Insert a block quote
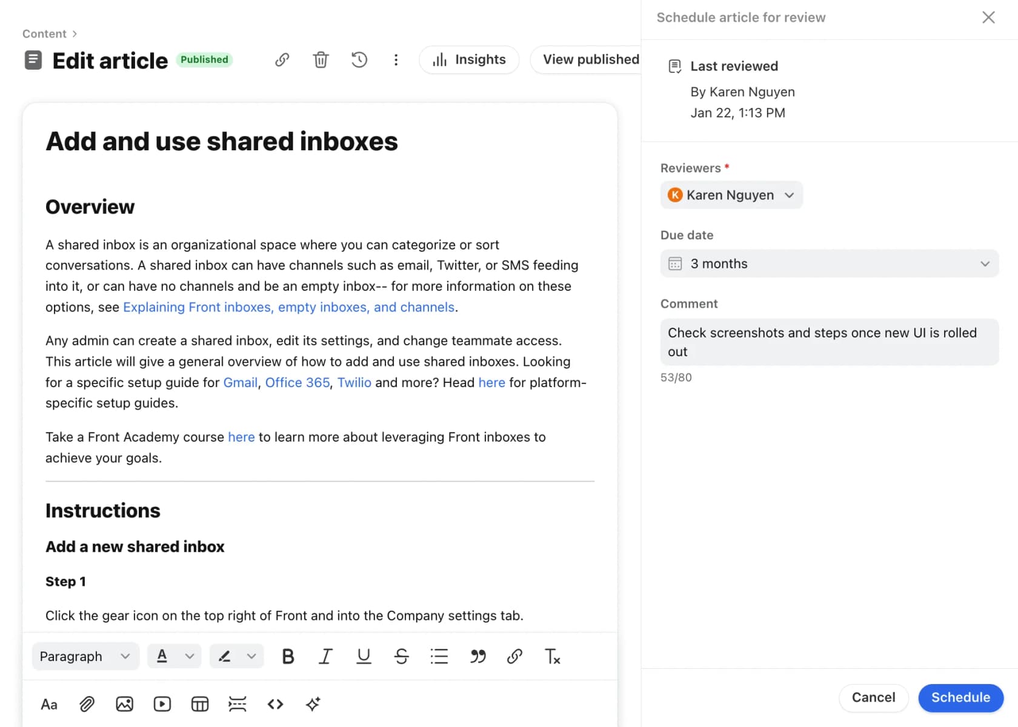Viewport: 1018px width, 727px height. coord(477,656)
